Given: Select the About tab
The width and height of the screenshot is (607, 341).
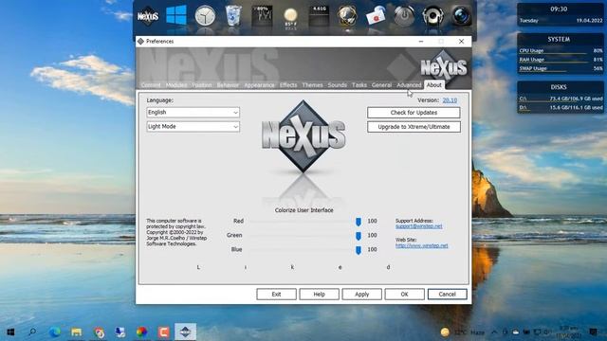Looking at the screenshot, I should pos(434,85).
